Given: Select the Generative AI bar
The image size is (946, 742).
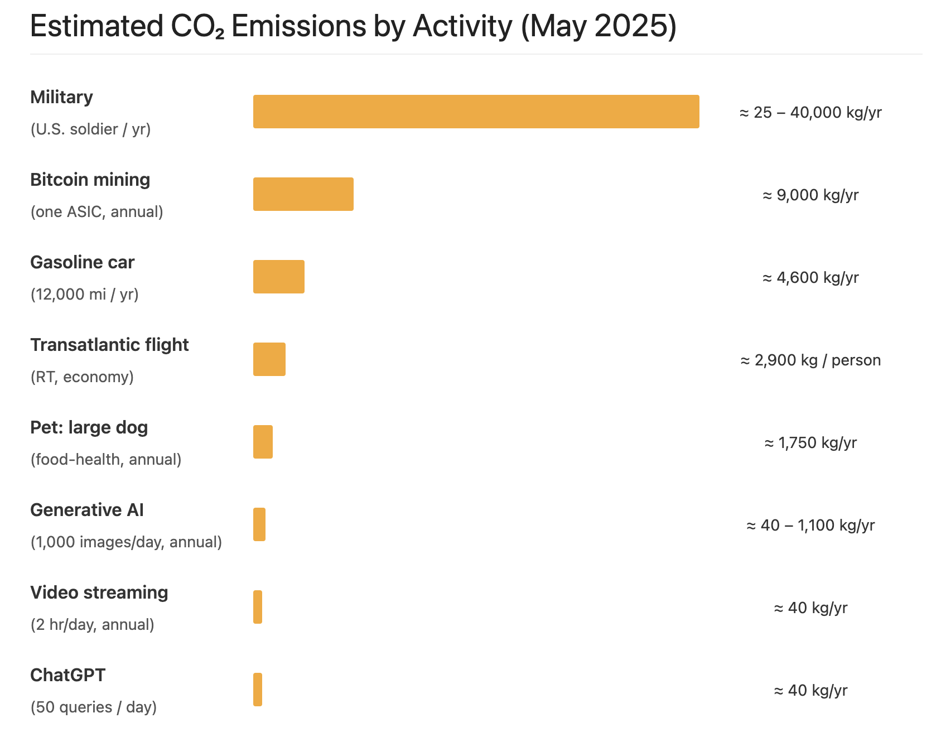Looking at the screenshot, I should pyautogui.click(x=259, y=524).
